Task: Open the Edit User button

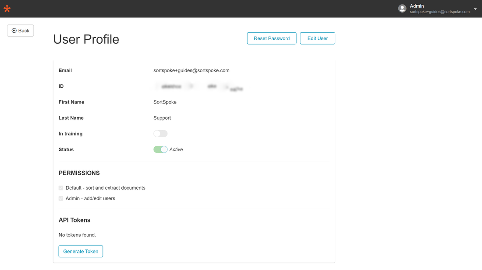Action: (317, 38)
